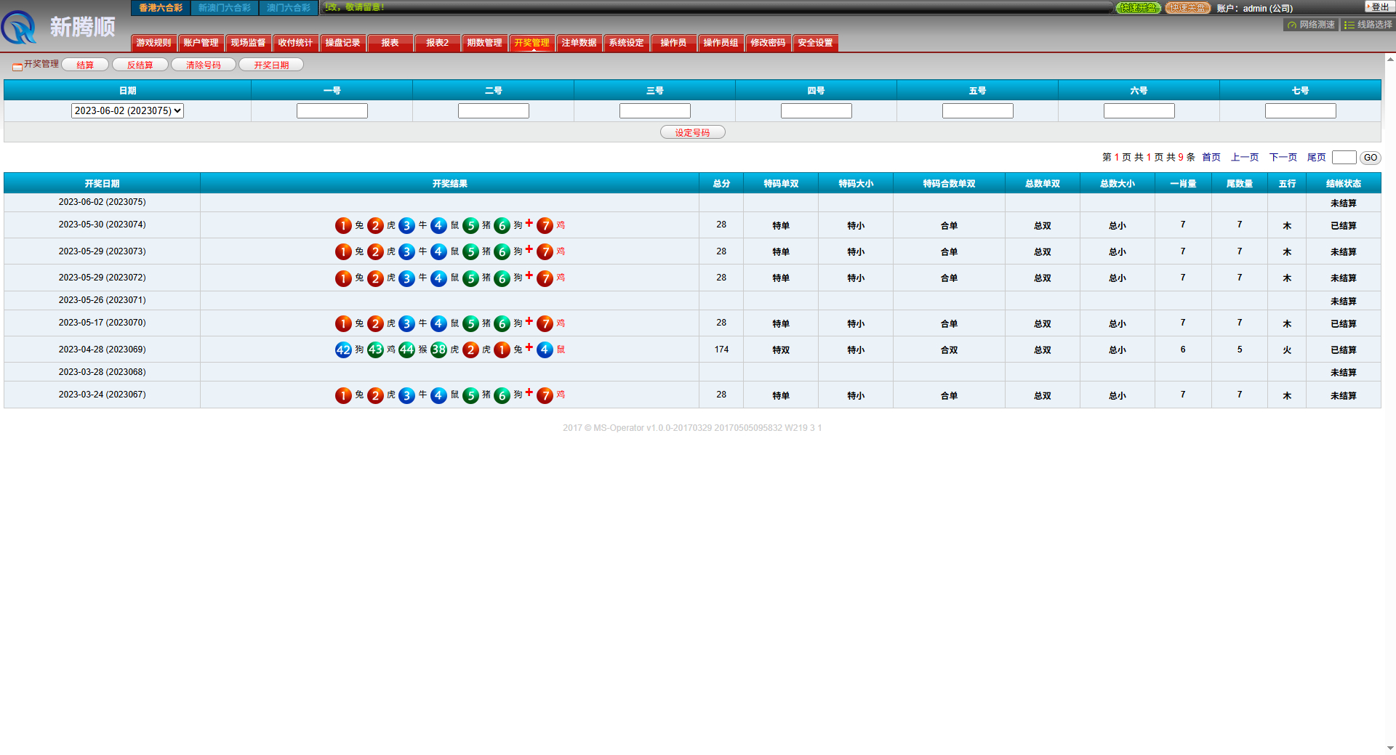This screenshot has height=755, width=1396.
Task: Click the 网络测速 speed test icon
Action: pyautogui.click(x=1292, y=25)
